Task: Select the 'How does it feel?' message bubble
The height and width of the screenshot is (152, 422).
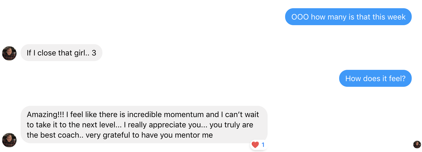Action: 375,78
